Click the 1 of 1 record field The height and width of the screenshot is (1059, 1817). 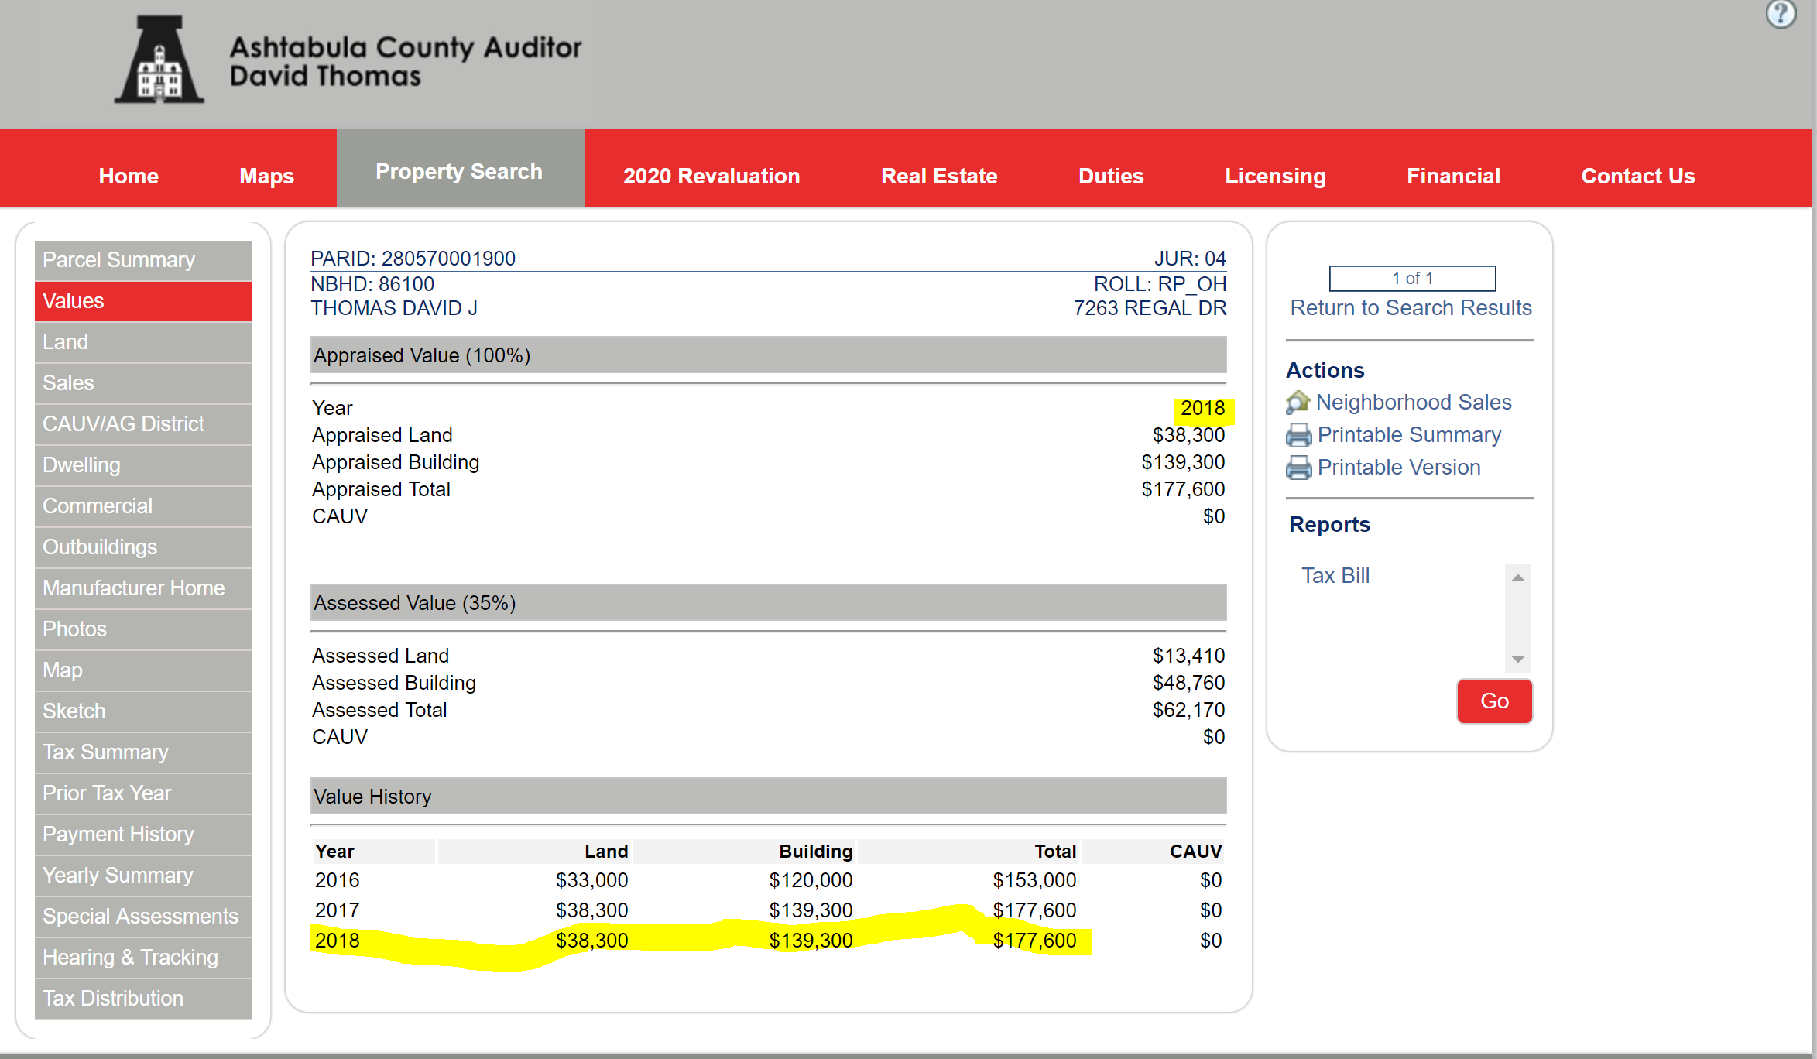tap(1412, 278)
